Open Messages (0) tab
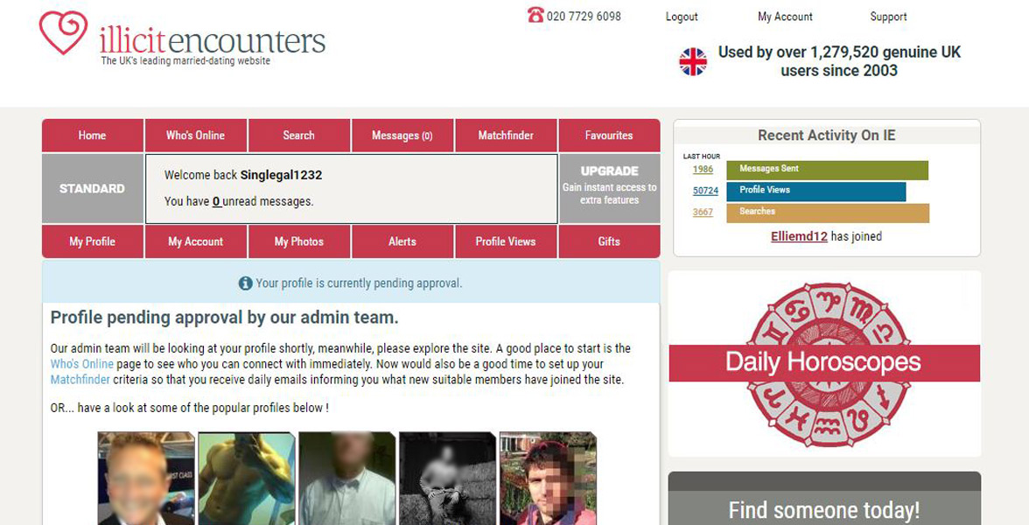 pos(402,135)
